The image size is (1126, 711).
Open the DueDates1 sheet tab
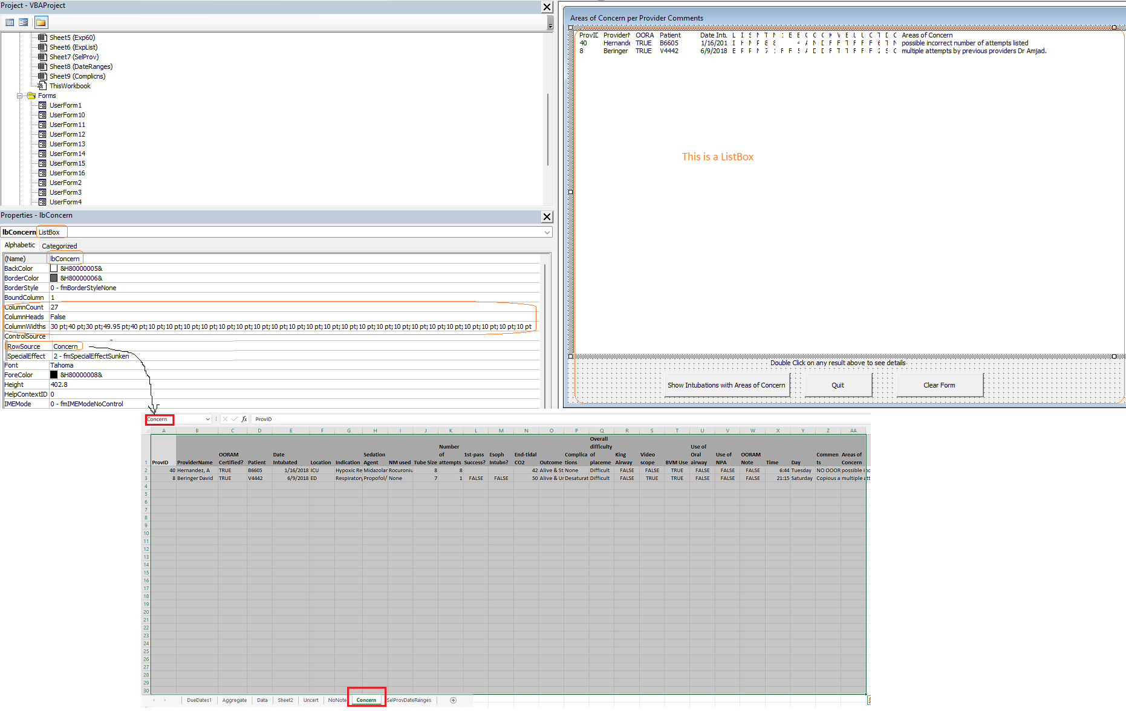[x=199, y=700]
